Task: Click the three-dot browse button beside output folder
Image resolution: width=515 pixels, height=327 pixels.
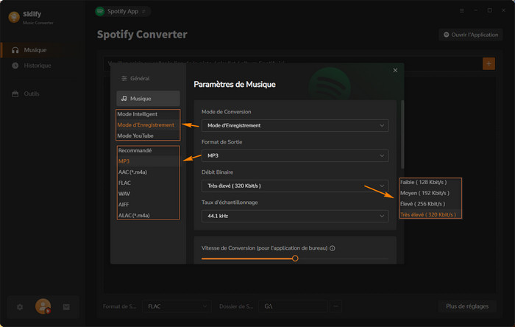Action: (335, 306)
